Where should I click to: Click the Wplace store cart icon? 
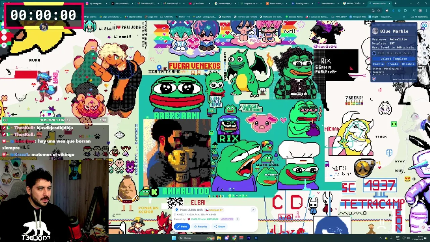pos(425,36)
